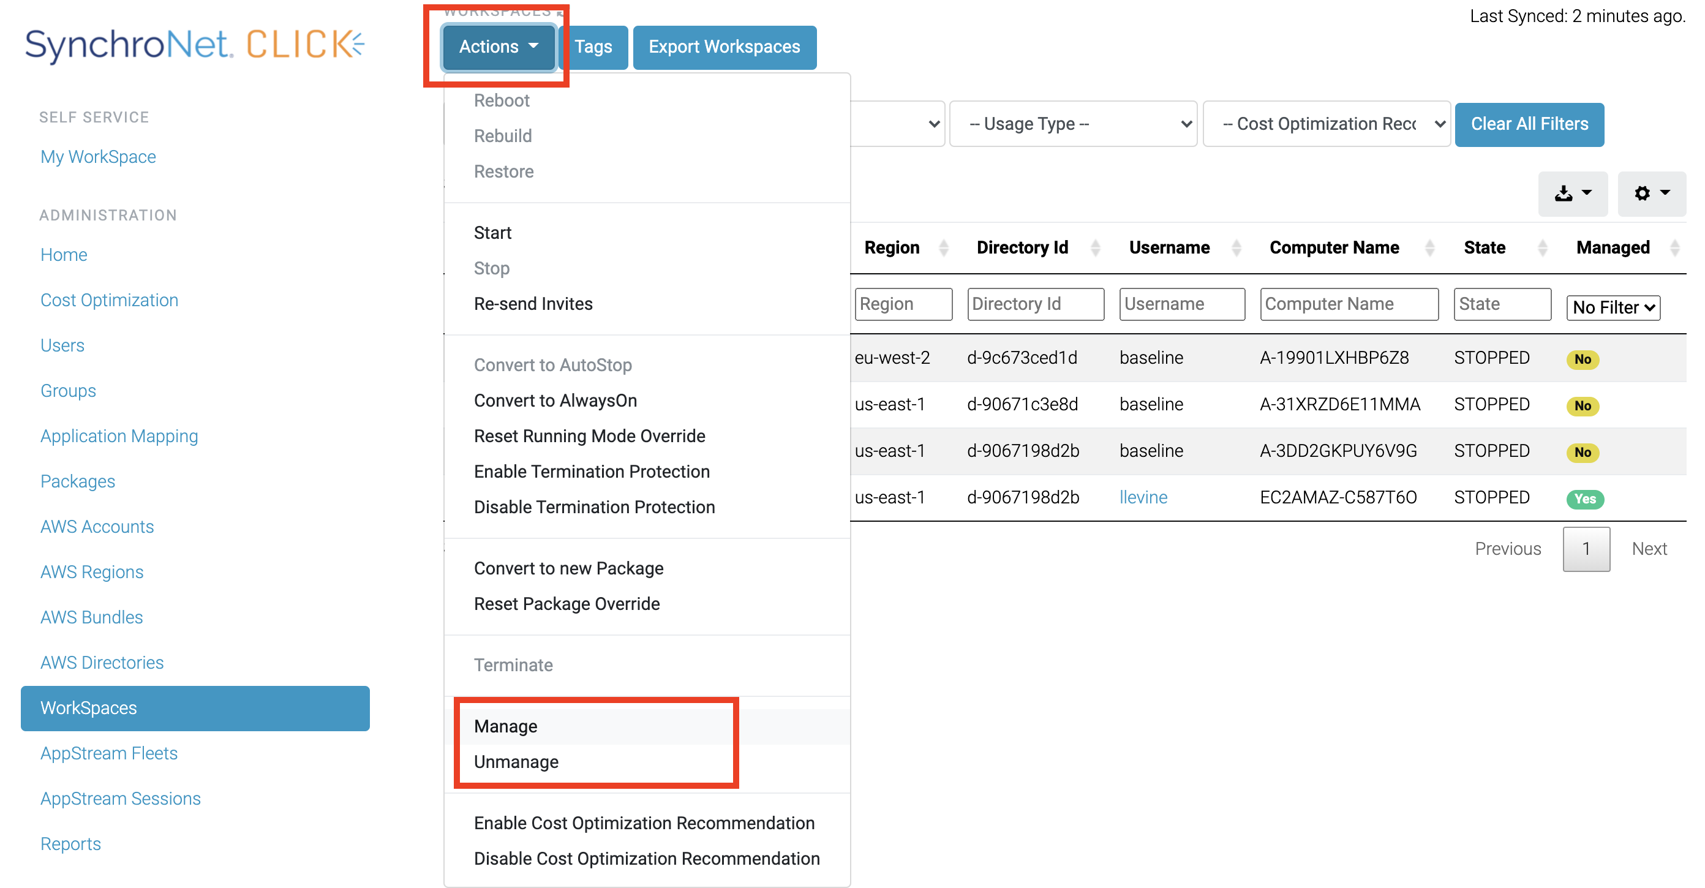Open Users sidebar link

tap(62, 345)
